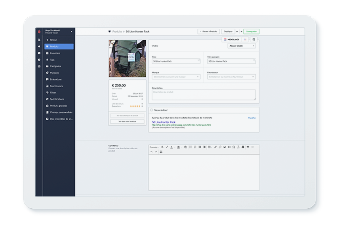The height and width of the screenshot is (232, 337).
Task: Open the background color dropdown arrow
Action: [182, 147]
